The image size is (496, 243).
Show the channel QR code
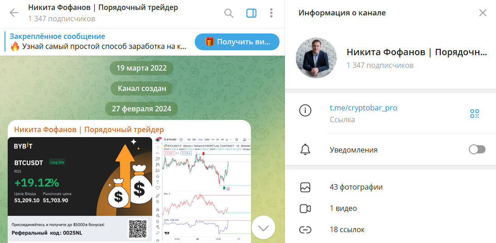pos(475,114)
